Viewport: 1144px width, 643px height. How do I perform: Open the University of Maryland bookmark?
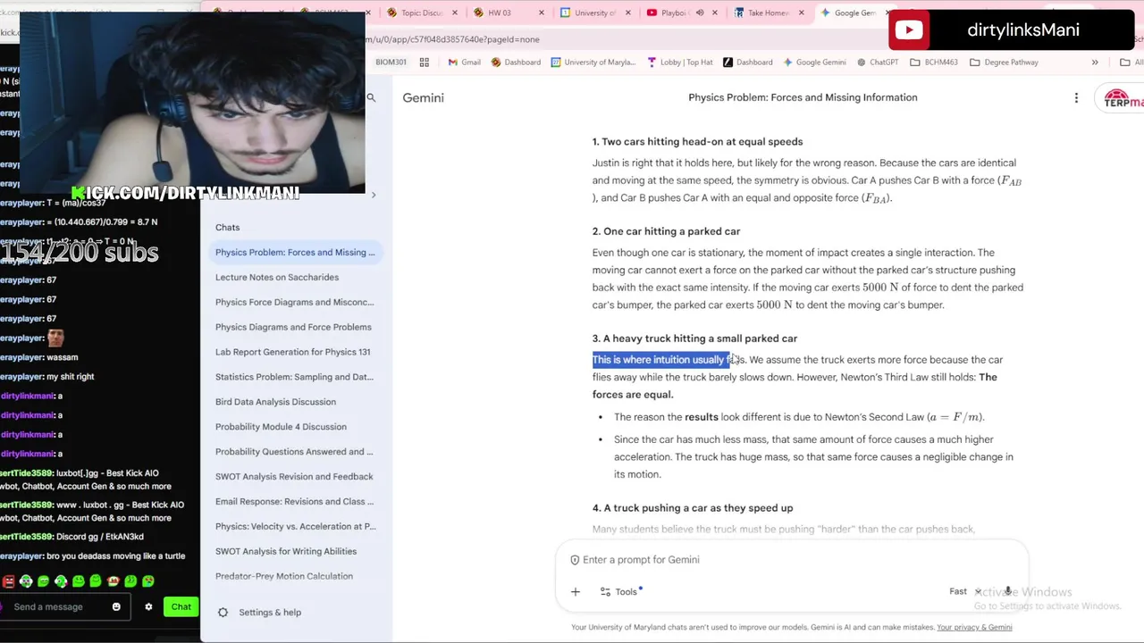pyautogui.click(x=593, y=63)
